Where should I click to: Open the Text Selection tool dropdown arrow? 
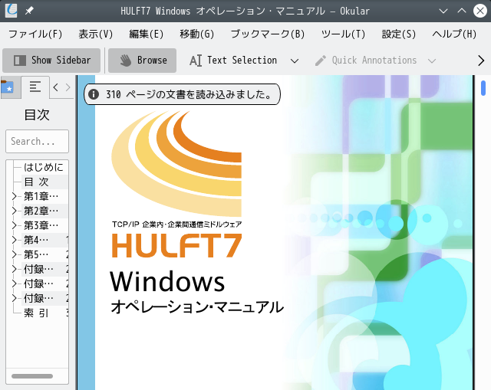pyautogui.click(x=295, y=61)
